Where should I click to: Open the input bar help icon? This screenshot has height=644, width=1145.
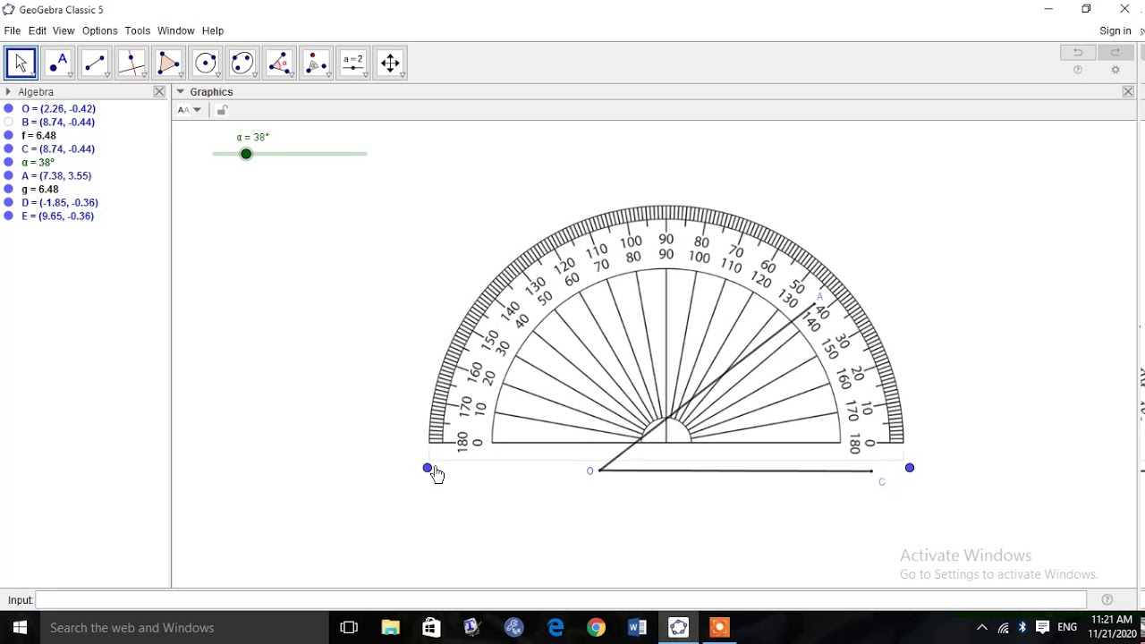click(1107, 599)
